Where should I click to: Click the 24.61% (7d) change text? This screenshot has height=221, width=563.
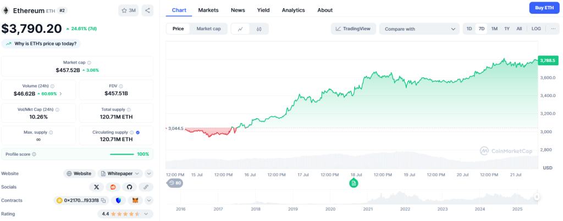(x=84, y=29)
